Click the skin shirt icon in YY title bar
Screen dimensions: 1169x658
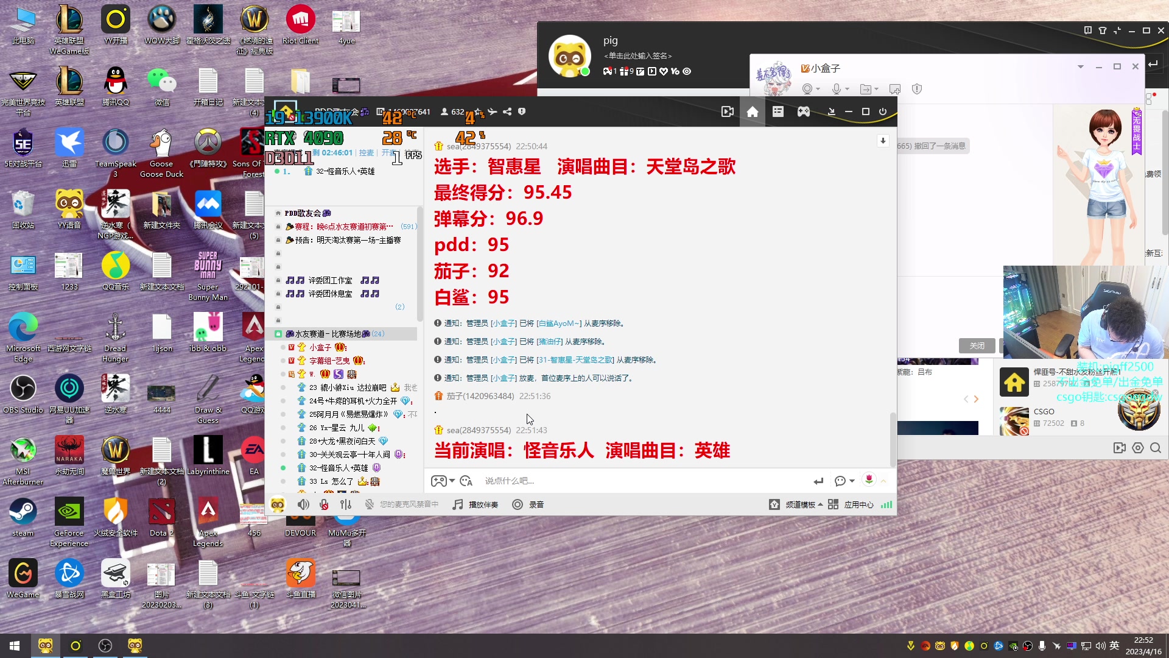point(1102,30)
